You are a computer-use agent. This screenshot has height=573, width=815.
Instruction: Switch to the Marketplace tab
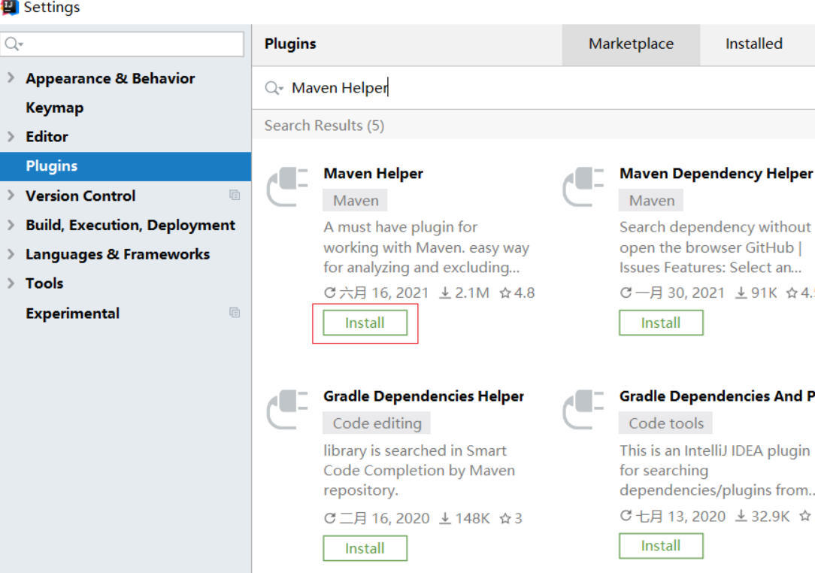click(x=631, y=44)
